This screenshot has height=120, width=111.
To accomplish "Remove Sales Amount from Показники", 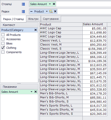I will (x=35, y=92).
